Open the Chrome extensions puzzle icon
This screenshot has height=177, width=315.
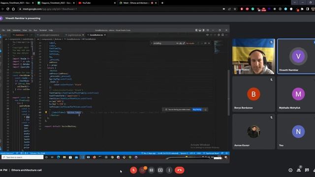(302, 9)
